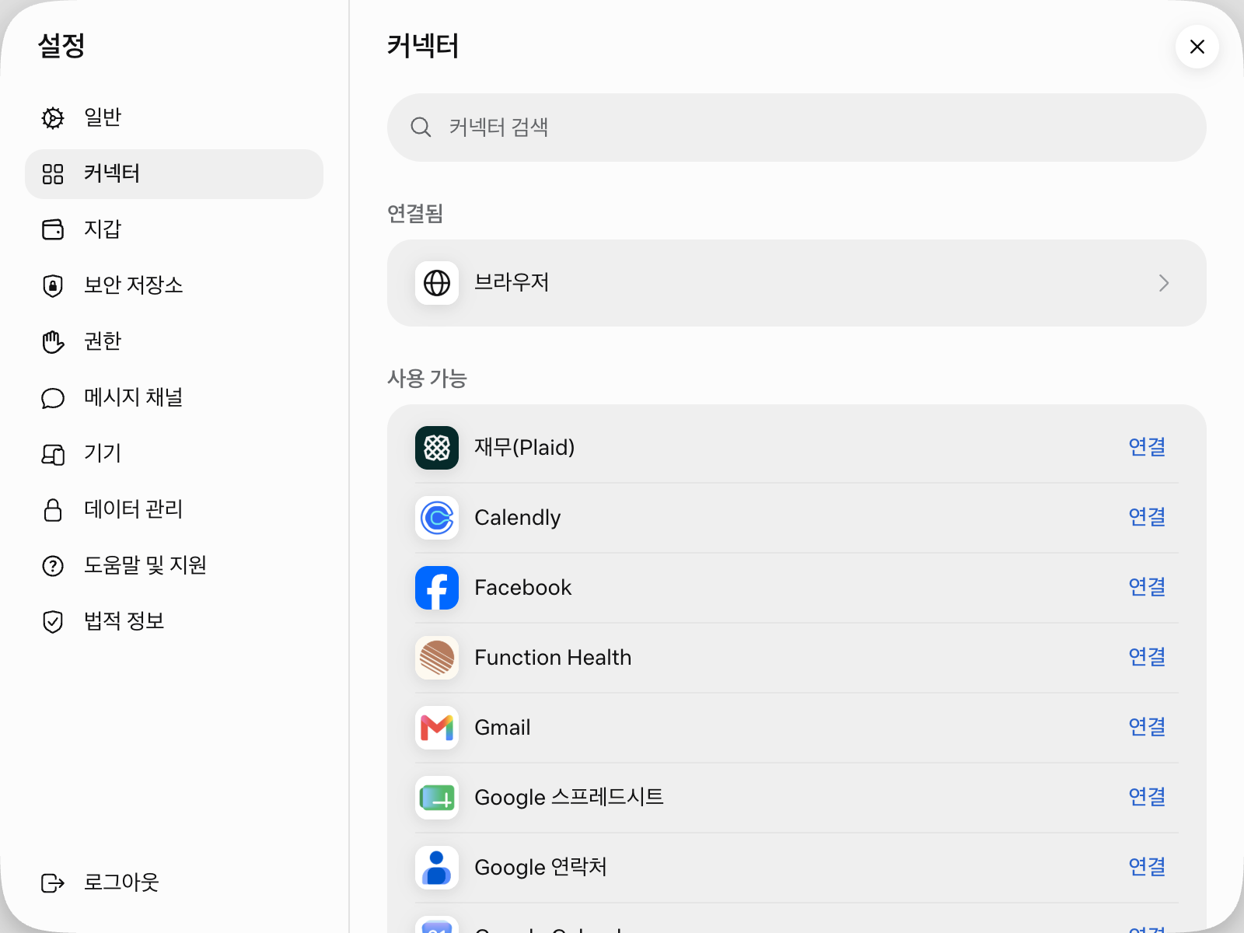Click the Gmail row name
Viewport: 1244px width, 933px height.
502,728
